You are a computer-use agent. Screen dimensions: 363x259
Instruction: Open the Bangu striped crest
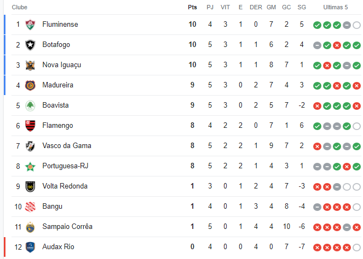[30, 207]
